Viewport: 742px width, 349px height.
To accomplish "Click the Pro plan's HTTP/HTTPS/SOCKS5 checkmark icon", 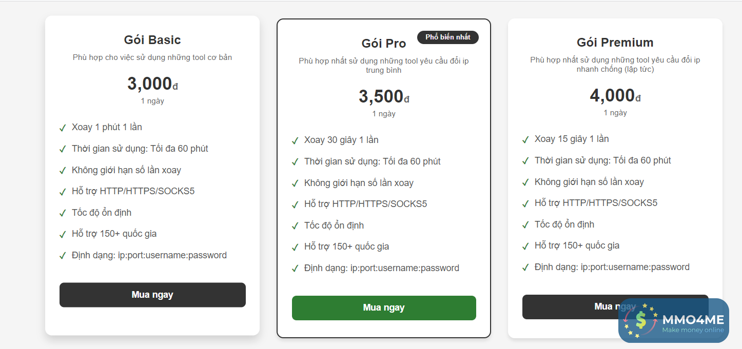I will coord(295,204).
